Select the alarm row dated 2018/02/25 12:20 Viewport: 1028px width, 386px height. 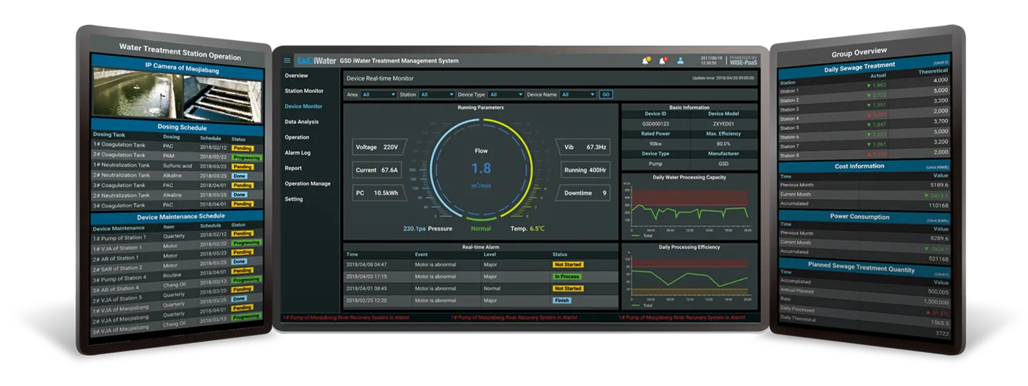pos(480,300)
